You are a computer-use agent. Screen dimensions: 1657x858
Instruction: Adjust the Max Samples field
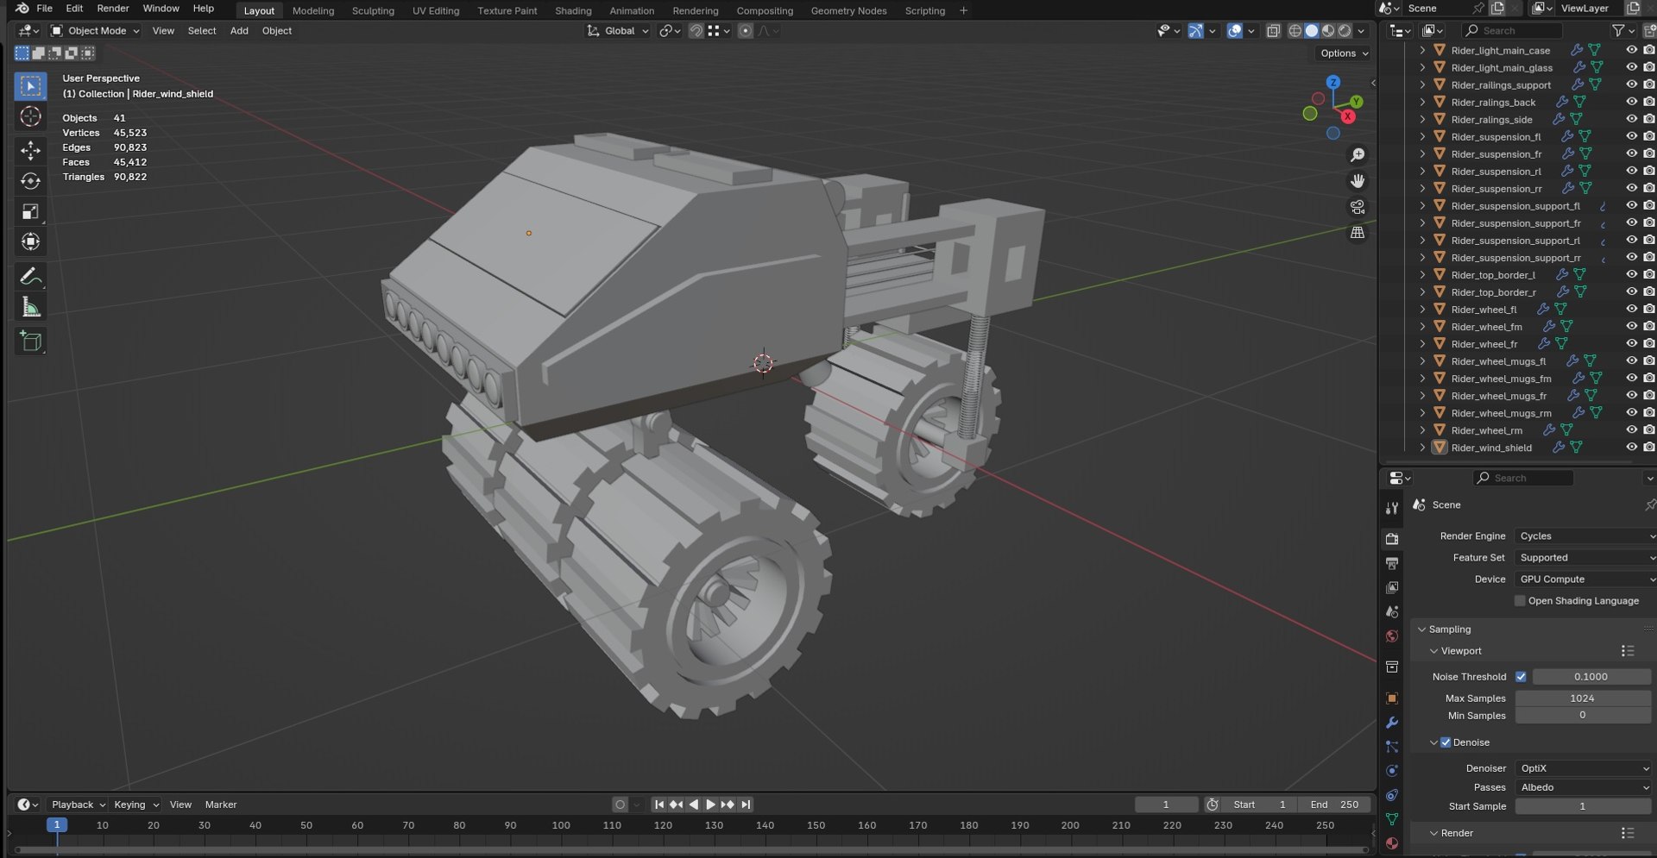(1583, 698)
